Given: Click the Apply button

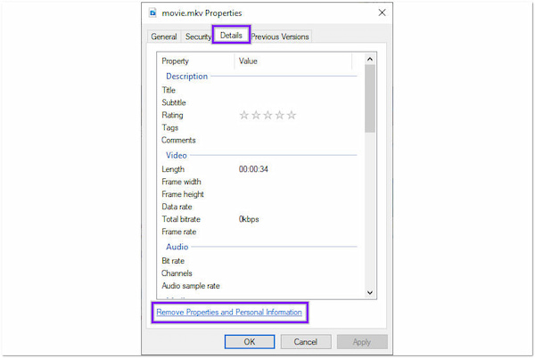Looking at the screenshot, I should (x=362, y=342).
